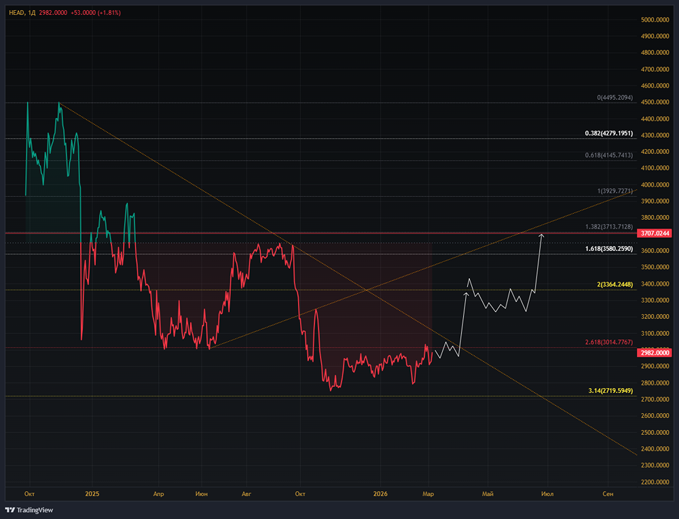Click the Авг label on the time axis
The width and height of the screenshot is (679, 519).
point(246,494)
